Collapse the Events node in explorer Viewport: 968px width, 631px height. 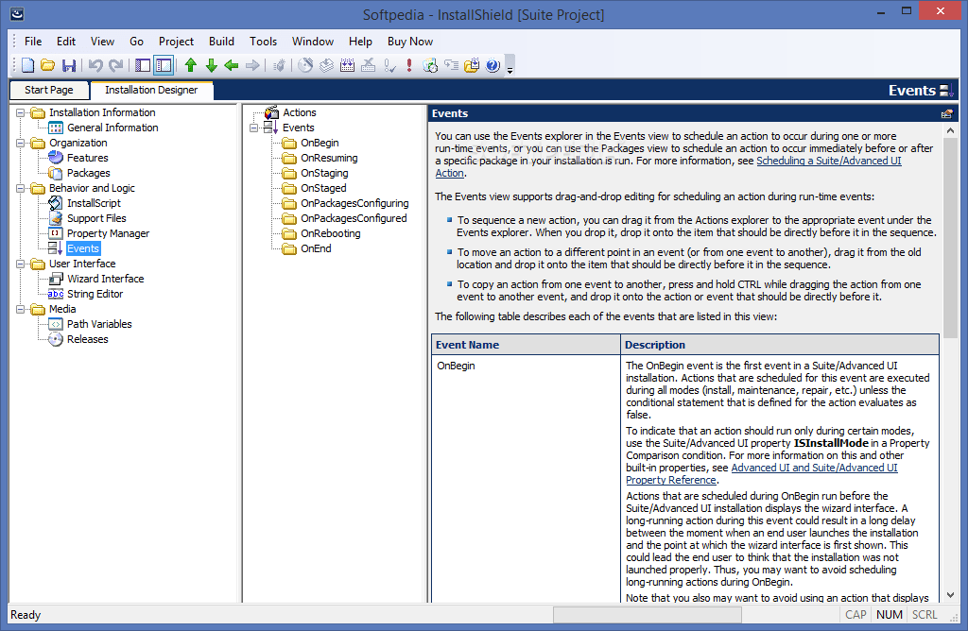click(253, 128)
